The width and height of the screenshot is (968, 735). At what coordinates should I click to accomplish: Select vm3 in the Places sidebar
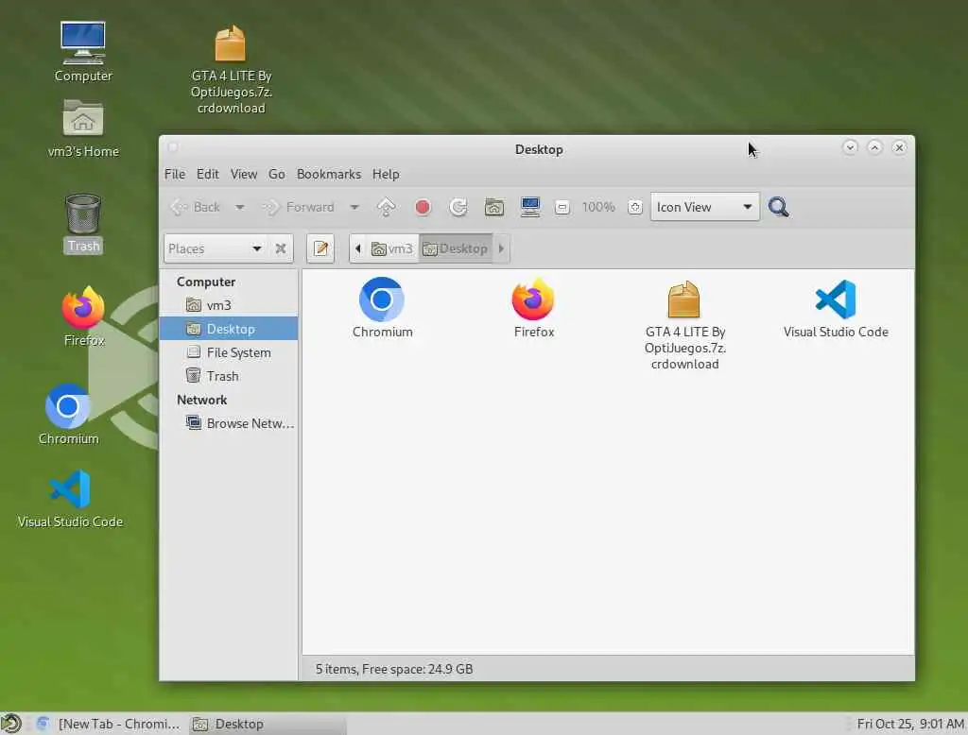pos(229,305)
